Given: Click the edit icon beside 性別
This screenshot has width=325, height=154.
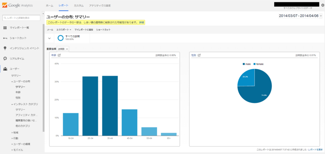Looking at the screenshot, I should [199, 55].
